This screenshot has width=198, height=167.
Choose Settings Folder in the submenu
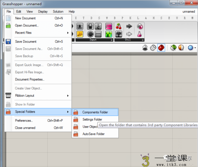pyautogui.click(x=92, y=119)
